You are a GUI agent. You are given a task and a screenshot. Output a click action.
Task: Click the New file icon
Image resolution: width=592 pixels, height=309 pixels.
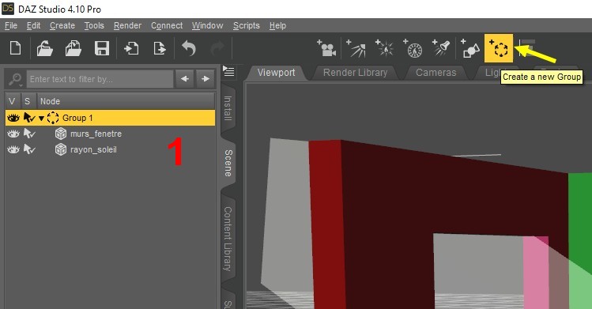16,49
